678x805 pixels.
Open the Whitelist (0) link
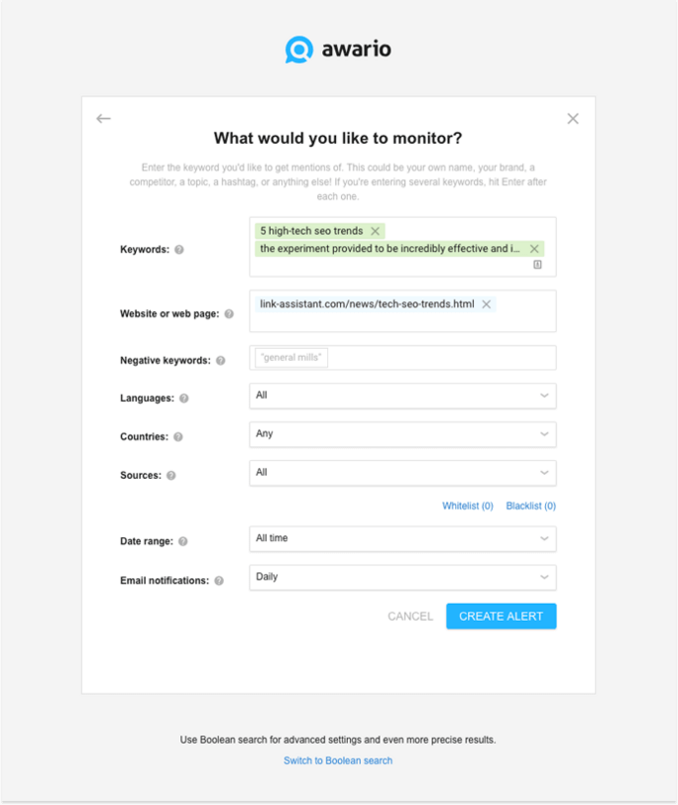[x=467, y=506]
